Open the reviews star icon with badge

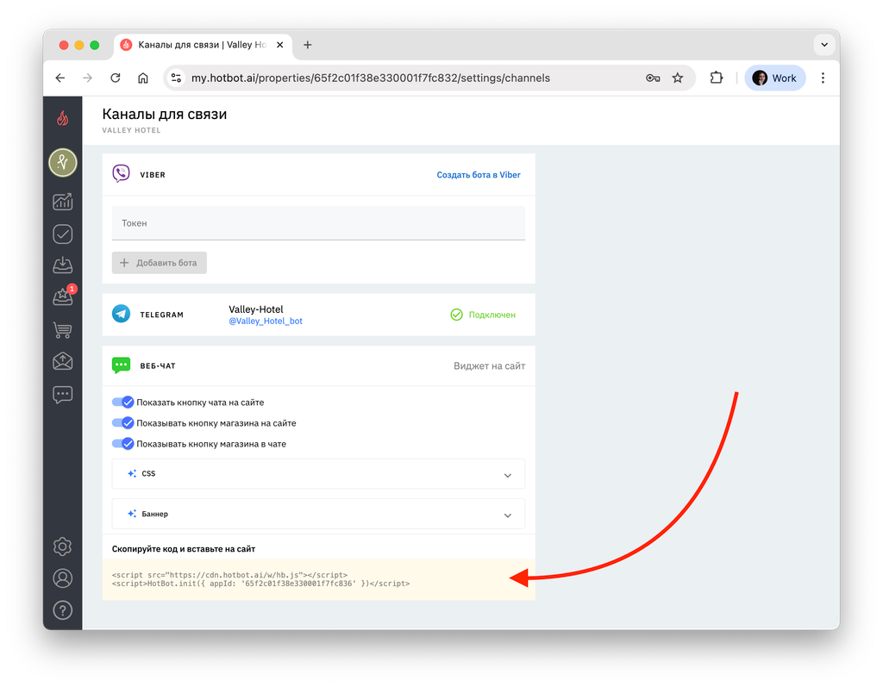click(x=64, y=297)
